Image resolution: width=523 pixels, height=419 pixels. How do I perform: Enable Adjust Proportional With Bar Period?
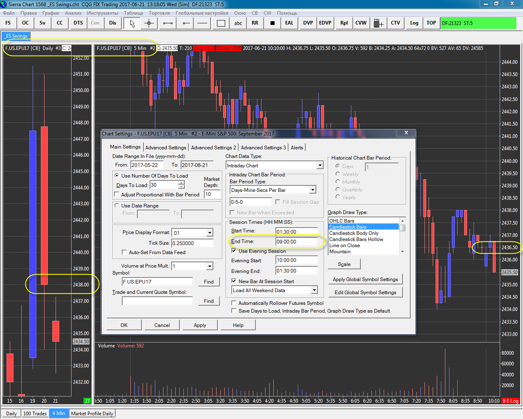pyautogui.click(x=117, y=194)
